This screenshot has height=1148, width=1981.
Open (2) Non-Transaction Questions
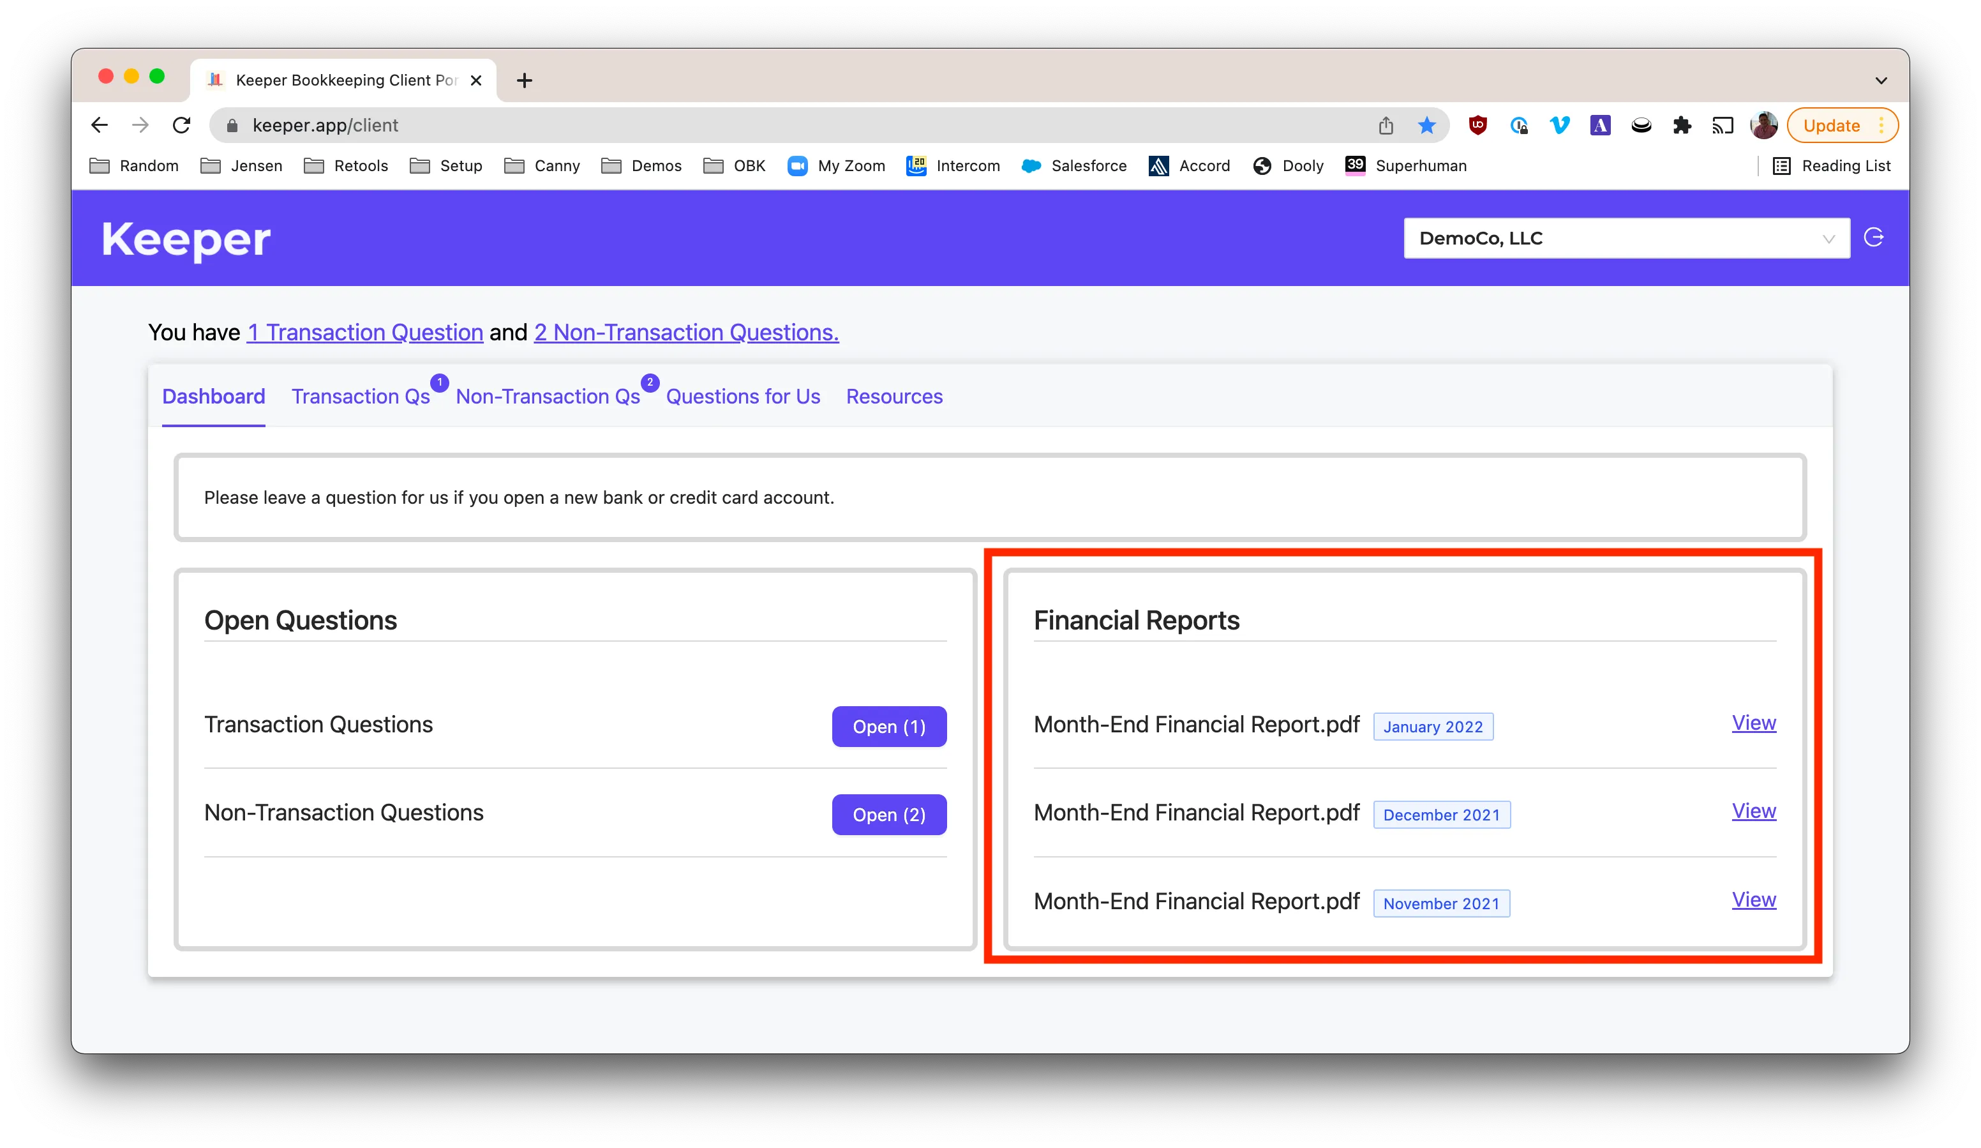point(889,815)
